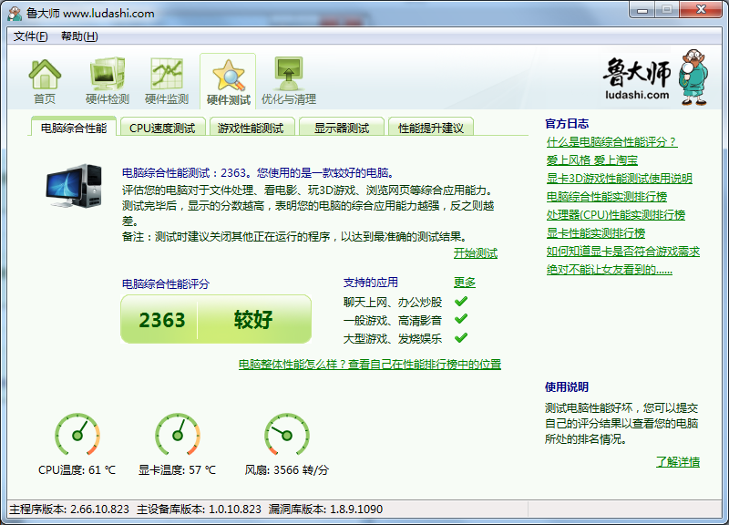The width and height of the screenshot is (729, 525).
Task: Open 显卡3D游戏性能测试使用说明 link
Action: point(620,179)
